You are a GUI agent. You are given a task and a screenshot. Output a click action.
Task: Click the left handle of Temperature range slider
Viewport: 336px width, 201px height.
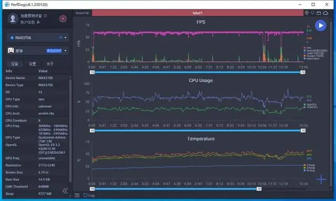(92, 189)
